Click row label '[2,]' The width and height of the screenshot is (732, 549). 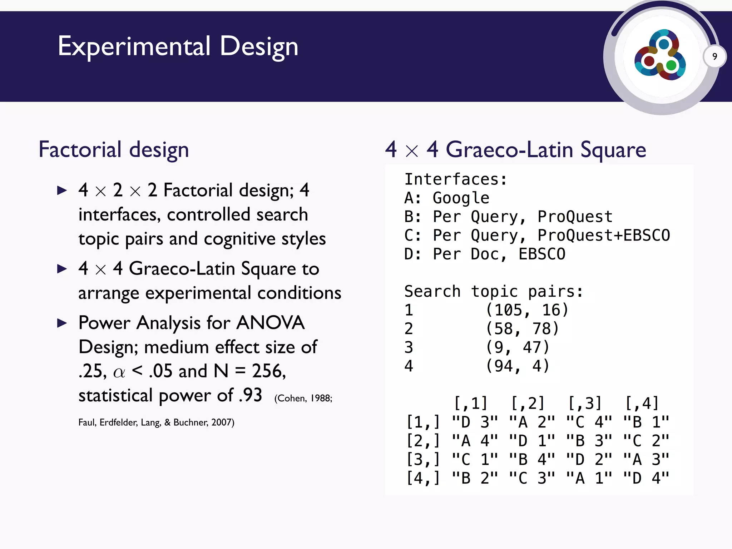point(423,441)
